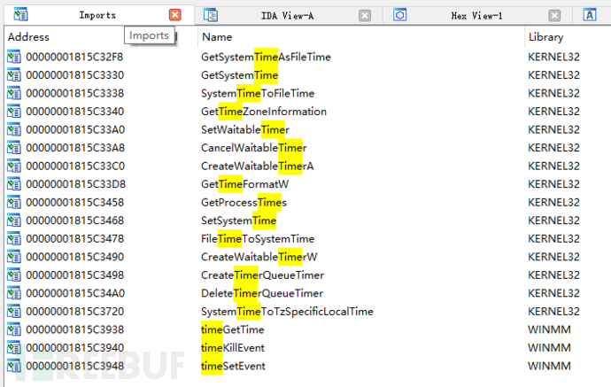611x387 pixels.
Task: Select the timeGetTime import name
Action: tap(233, 329)
